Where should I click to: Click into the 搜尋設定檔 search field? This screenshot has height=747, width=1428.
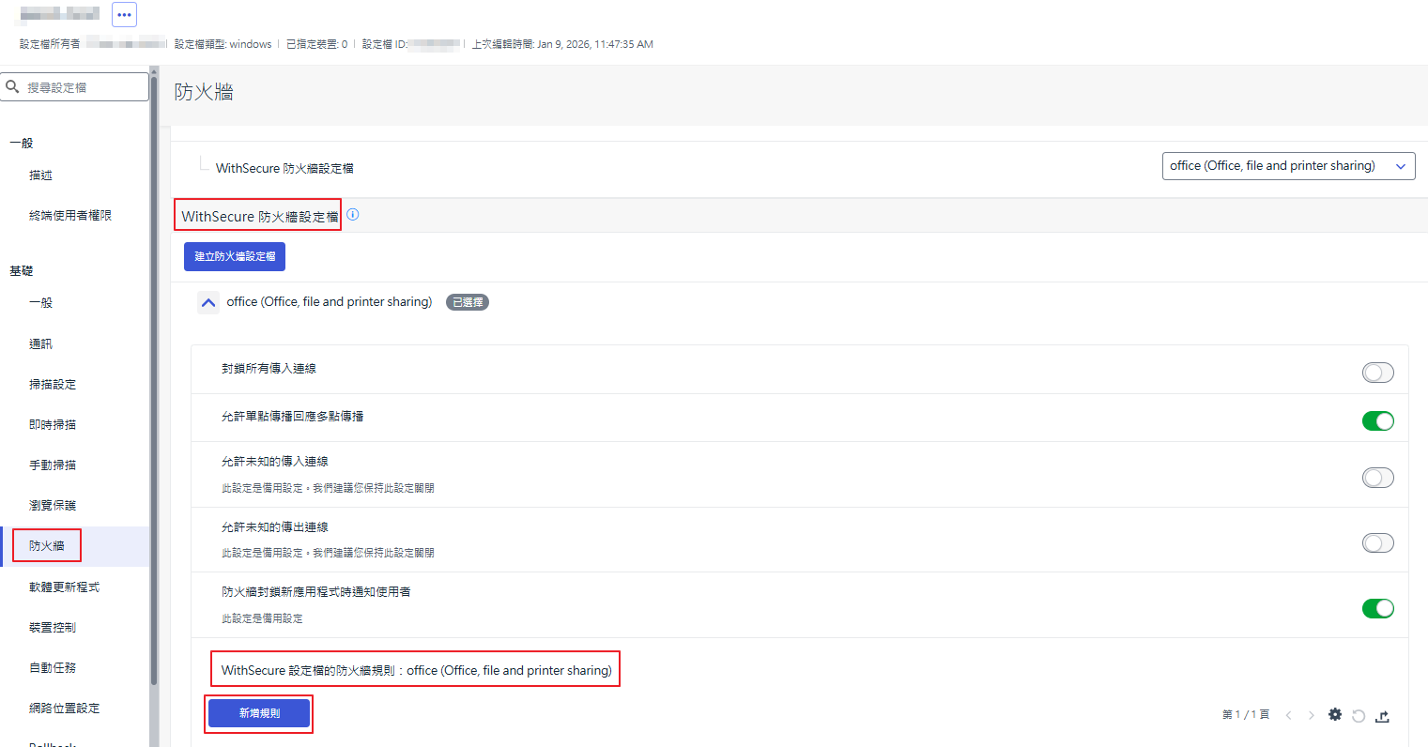coord(75,87)
